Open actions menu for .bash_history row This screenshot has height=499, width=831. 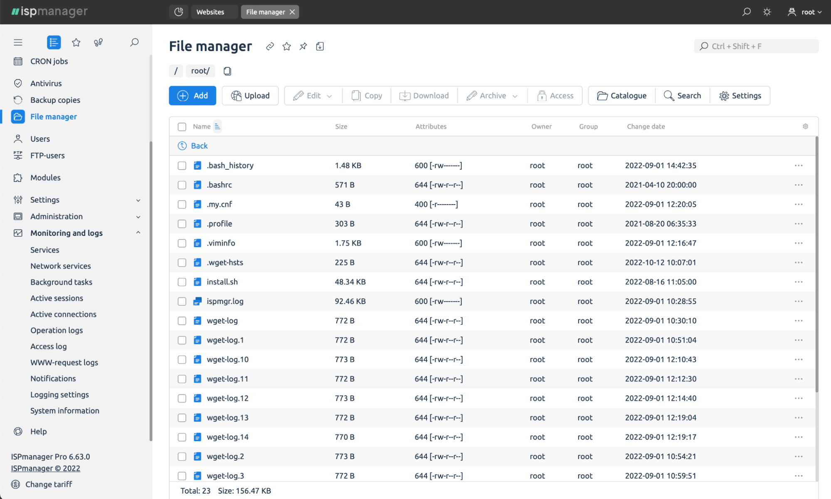(799, 166)
